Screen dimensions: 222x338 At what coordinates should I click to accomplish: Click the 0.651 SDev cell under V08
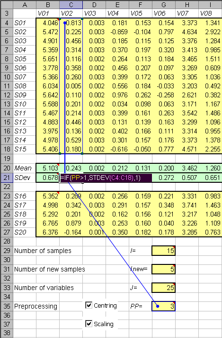[210, 178]
